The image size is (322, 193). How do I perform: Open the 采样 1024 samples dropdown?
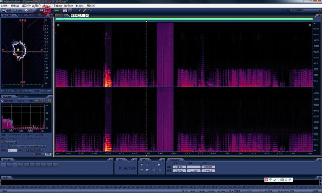[46, 91]
